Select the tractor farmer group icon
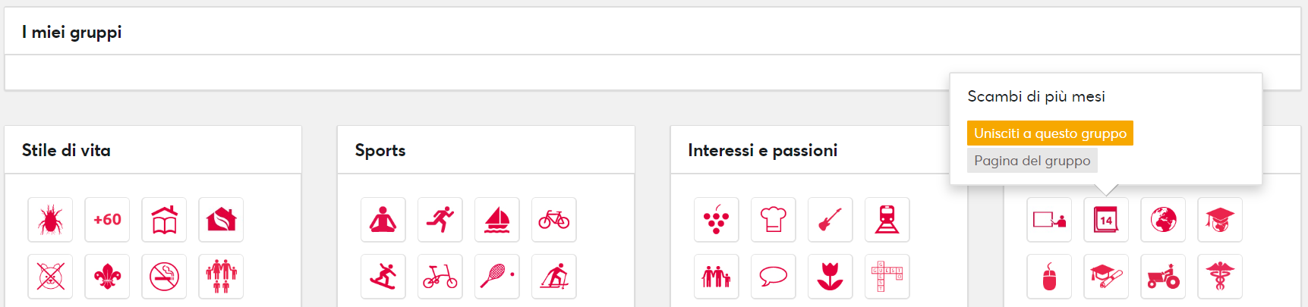The image size is (1308, 307). [1162, 277]
